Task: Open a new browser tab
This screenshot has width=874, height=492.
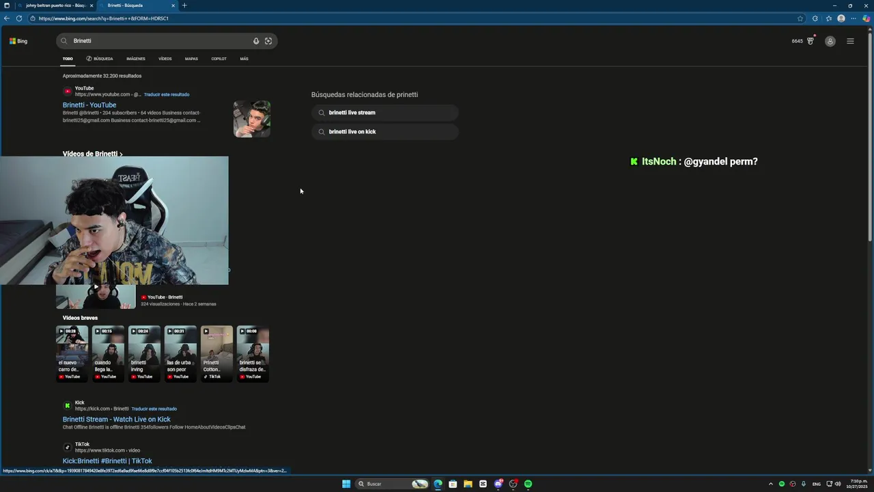Action: tap(184, 5)
